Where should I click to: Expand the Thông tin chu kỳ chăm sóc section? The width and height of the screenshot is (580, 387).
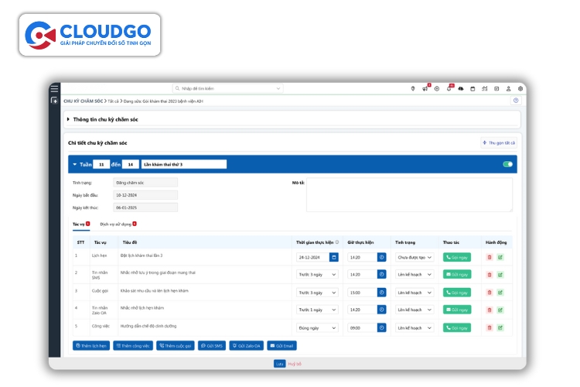[68, 119]
